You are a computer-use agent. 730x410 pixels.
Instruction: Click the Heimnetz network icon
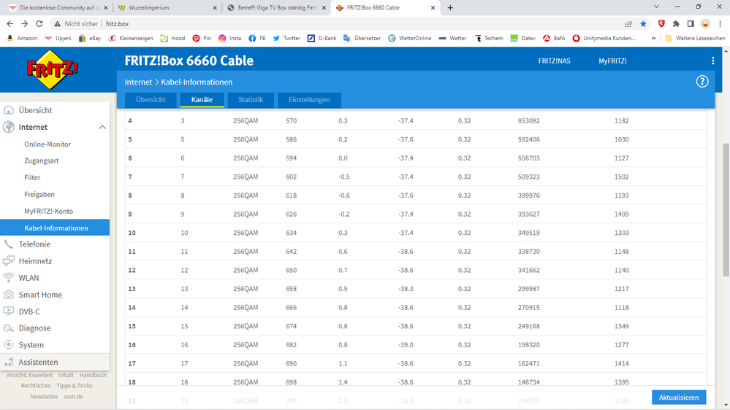tap(8, 260)
